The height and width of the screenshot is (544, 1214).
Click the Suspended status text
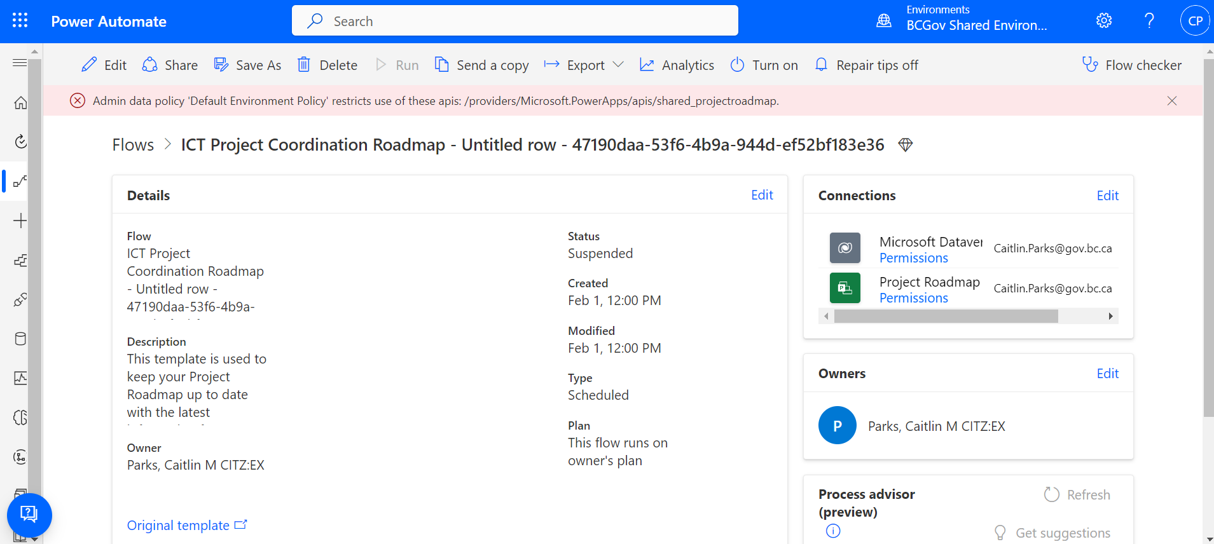[600, 254]
